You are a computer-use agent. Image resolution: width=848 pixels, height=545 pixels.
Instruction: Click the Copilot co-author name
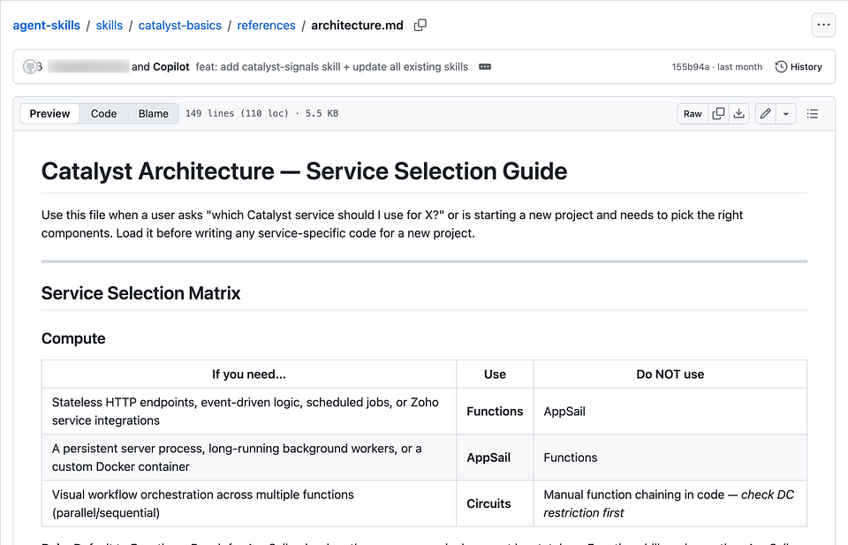coord(170,66)
